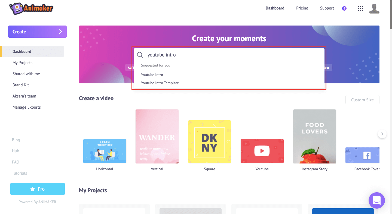Screen dimensions: 392x214
Task: Open the user profile avatar
Action: pos(374,8)
